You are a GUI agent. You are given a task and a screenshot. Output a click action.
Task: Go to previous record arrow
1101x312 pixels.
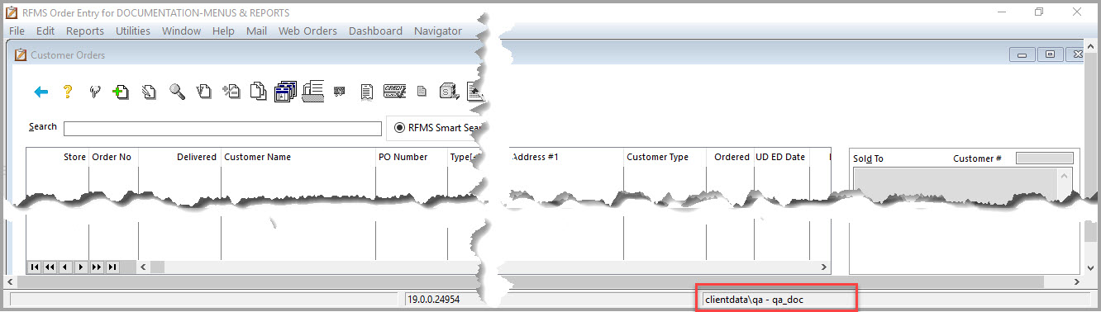click(65, 267)
